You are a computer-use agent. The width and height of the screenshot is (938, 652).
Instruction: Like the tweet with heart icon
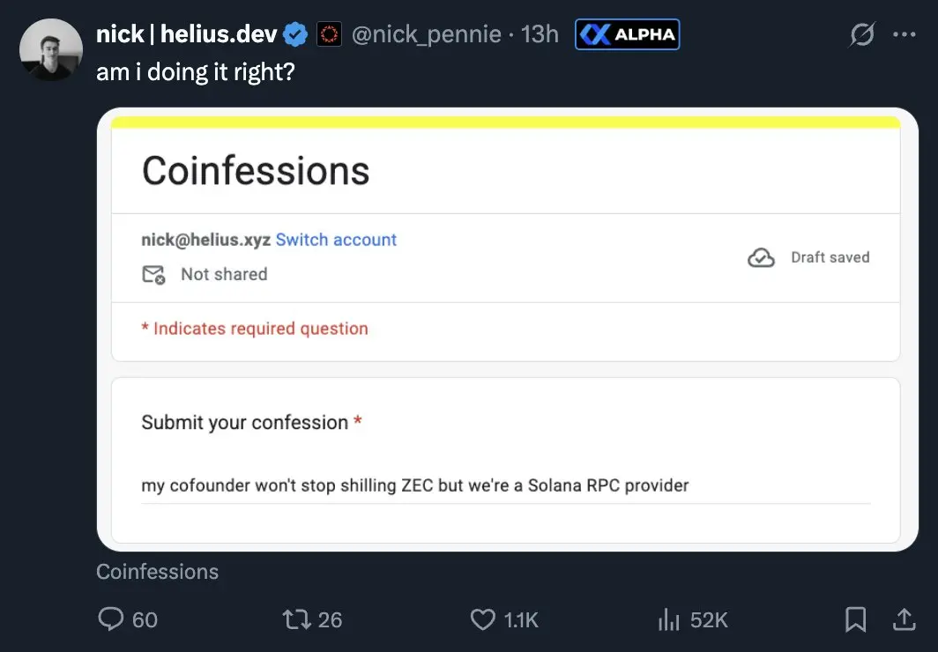[483, 619]
